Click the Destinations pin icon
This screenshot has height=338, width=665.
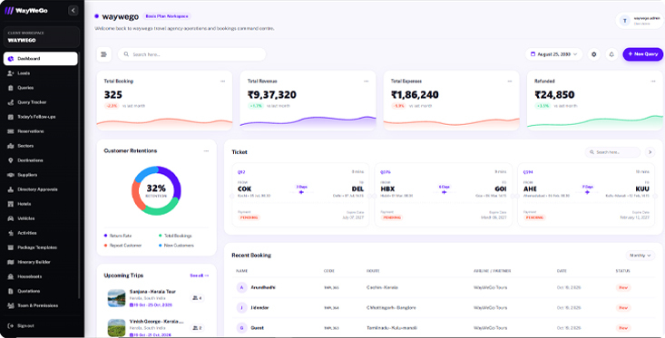click(x=11, y=160)
